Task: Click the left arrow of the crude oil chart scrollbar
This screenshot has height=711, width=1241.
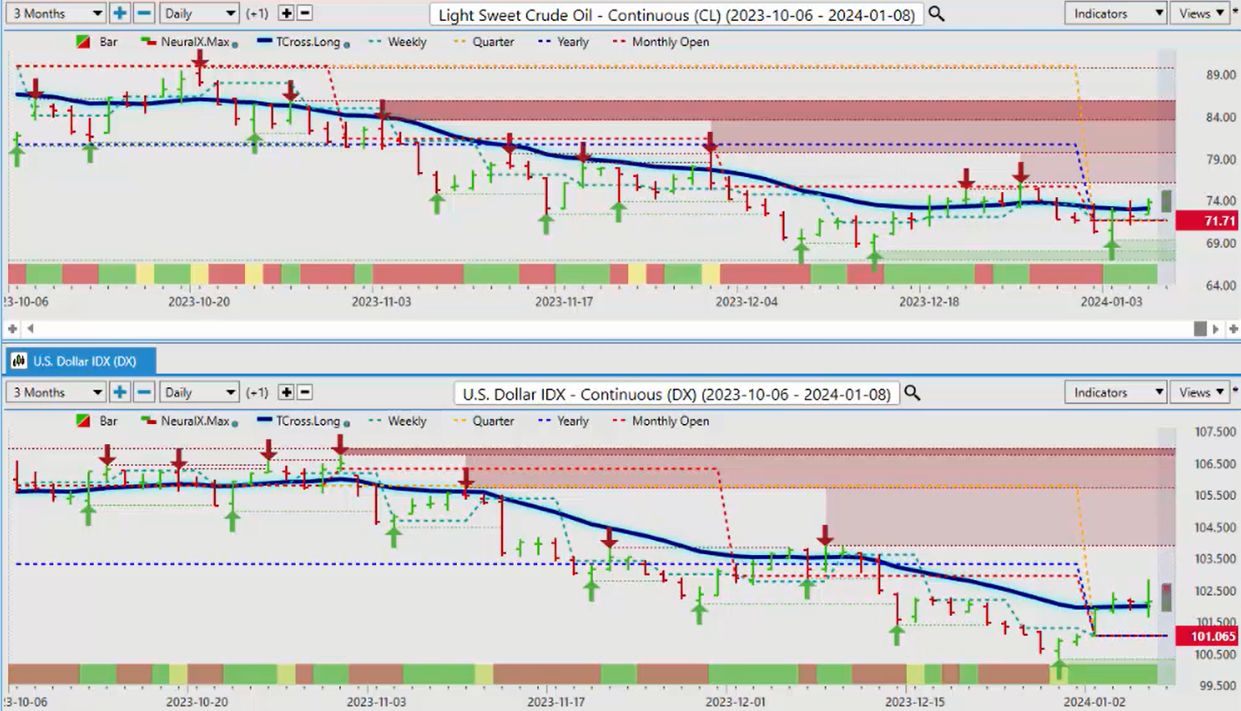Action: (31, 329)
